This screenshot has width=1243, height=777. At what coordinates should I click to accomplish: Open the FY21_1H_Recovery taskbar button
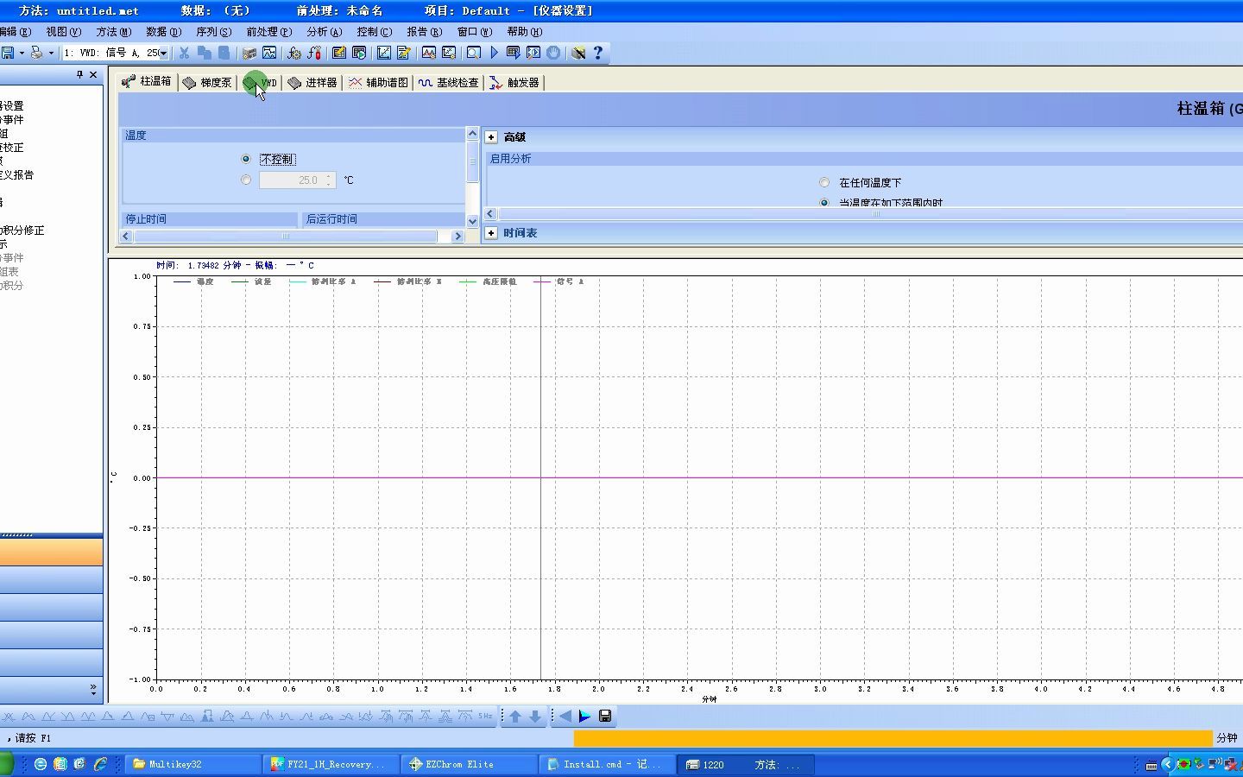(x=331, y=765)
